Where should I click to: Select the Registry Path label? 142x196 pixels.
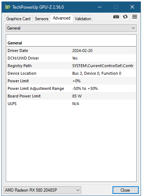(x=19, y=66)
